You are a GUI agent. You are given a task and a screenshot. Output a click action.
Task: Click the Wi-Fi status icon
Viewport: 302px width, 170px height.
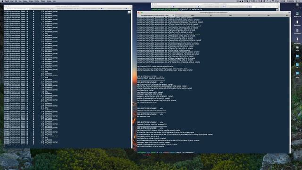273,1
